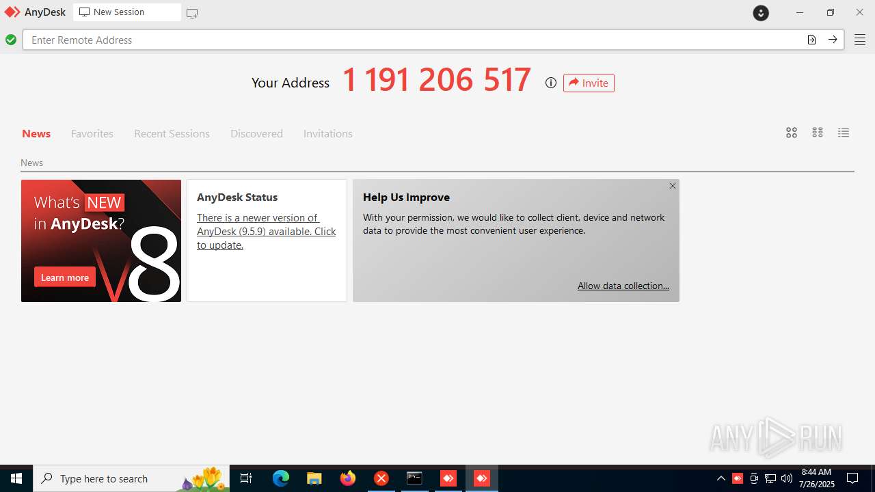Open the What's NEW in AnyDesk banner
875x492 pixels.
[x=101, y=241]
